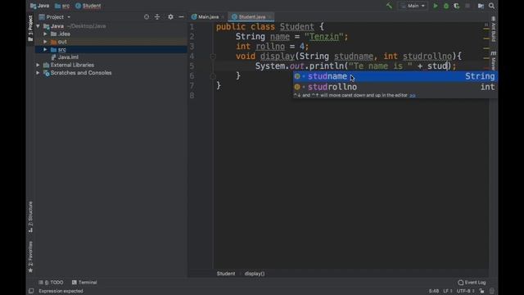The width and height of the screenshot is (524, 295).
Task: Open the Terminal tool window
Action: pyautogui.click(x=84, y=282)
